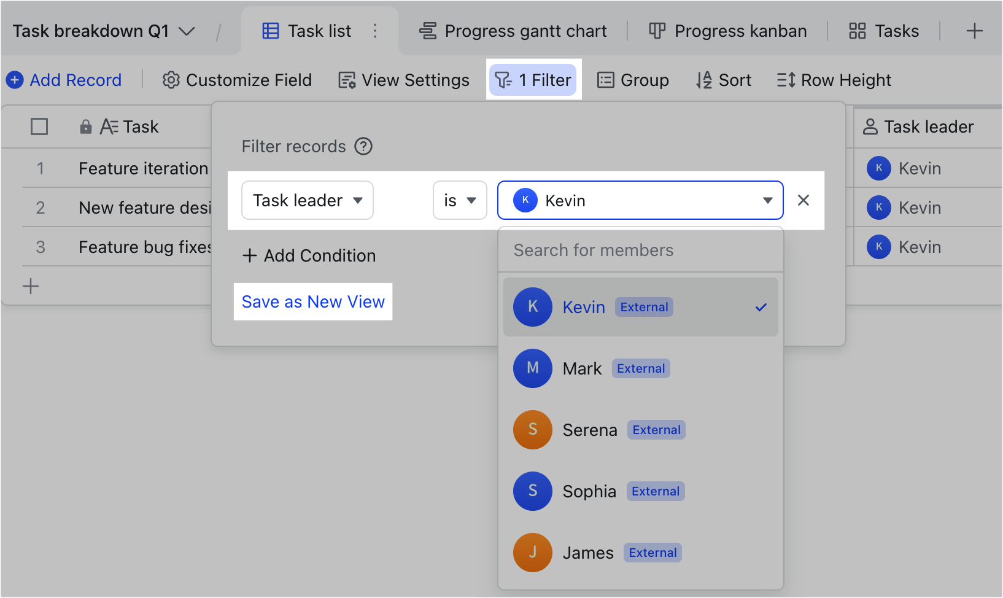Click the Progress gantt chart icon

[428, 30]
